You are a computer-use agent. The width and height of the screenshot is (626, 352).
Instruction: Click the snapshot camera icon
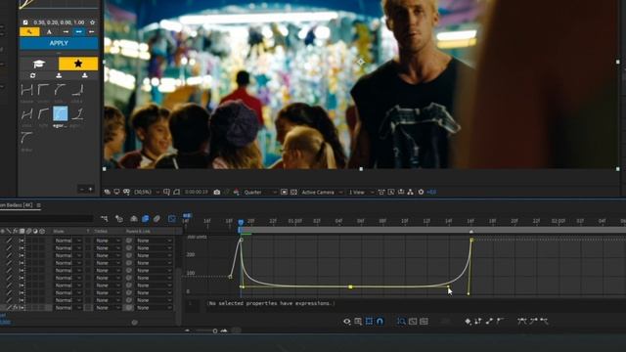click(x=217, y=192)
